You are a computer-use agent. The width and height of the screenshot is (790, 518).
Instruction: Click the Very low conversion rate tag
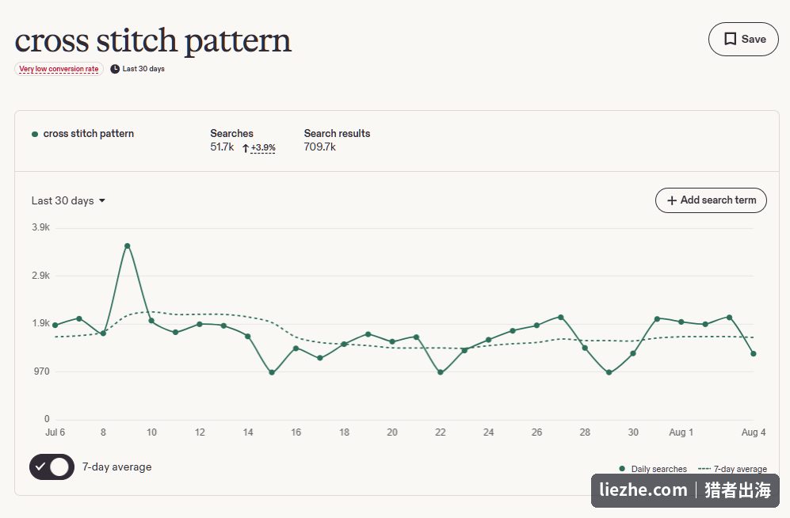coord(59,69)
